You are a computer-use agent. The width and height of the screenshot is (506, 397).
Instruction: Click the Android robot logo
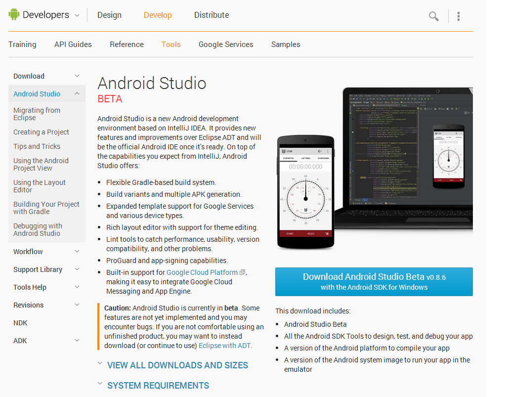point(13,14)
